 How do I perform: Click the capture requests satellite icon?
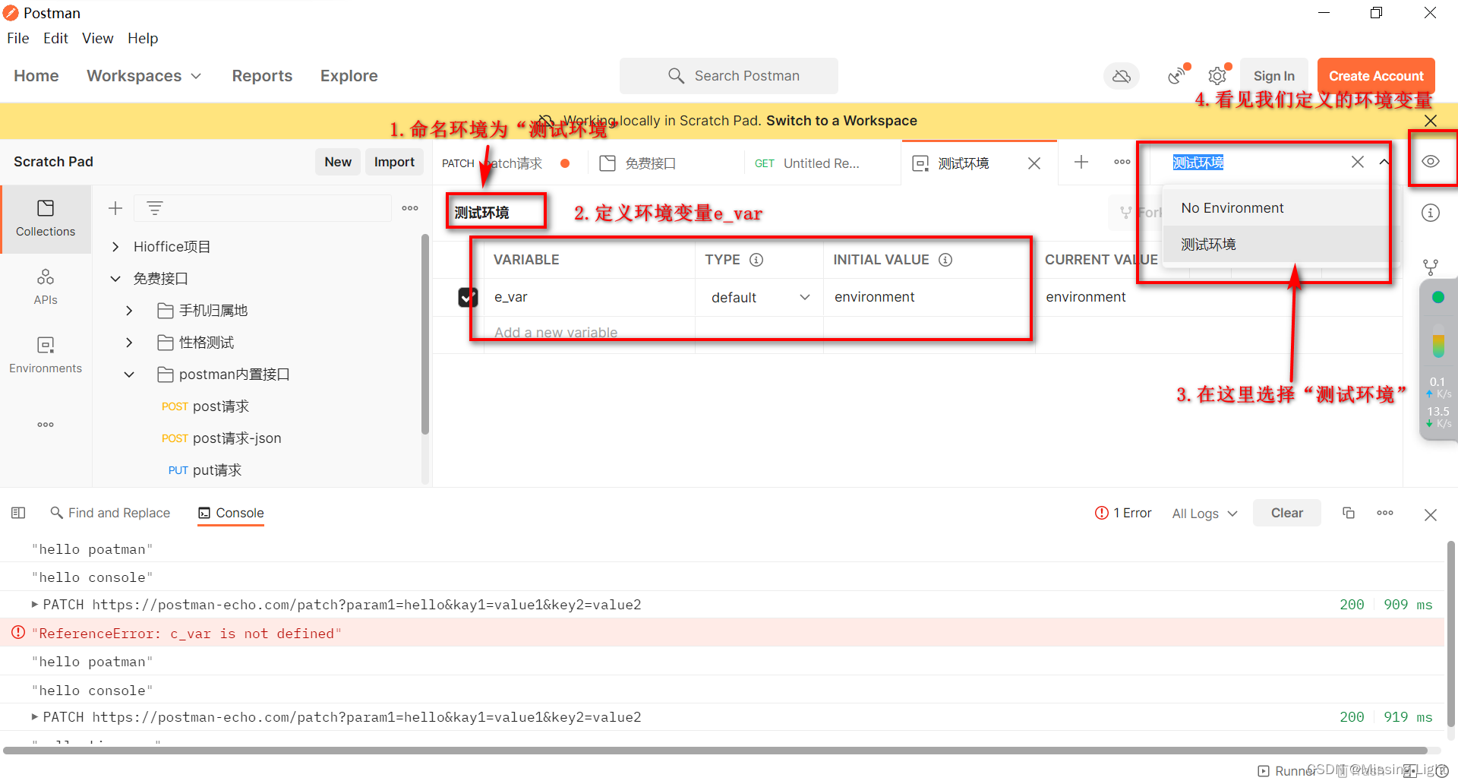[x=1176, y=75]
